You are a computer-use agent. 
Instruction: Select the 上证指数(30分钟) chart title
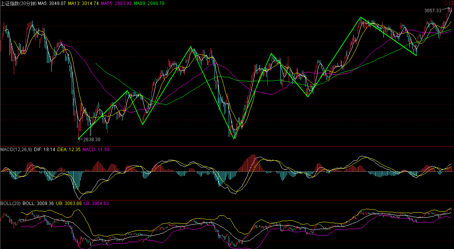(19, 3)
